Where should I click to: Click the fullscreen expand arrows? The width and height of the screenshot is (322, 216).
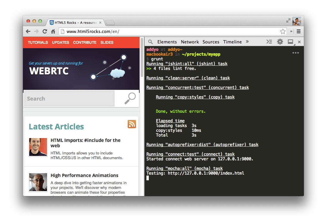point(288,21)
